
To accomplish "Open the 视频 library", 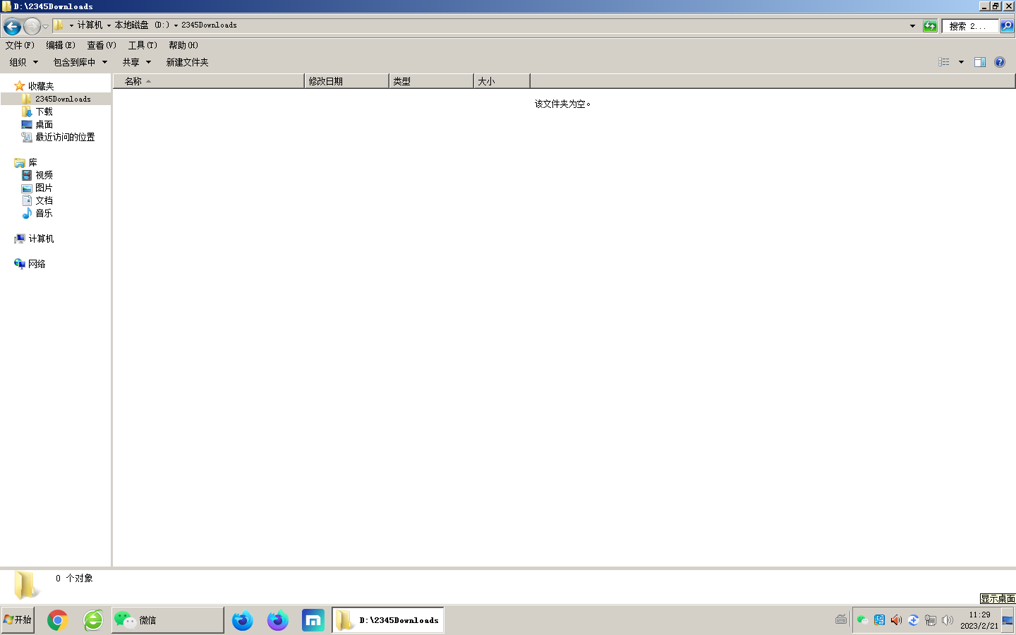I will click(44, 175).
